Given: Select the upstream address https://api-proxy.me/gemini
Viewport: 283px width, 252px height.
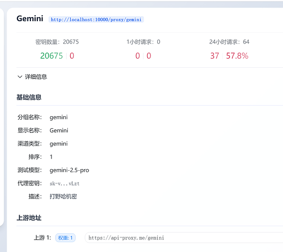Looking at the screenshot, I should 126,238.
